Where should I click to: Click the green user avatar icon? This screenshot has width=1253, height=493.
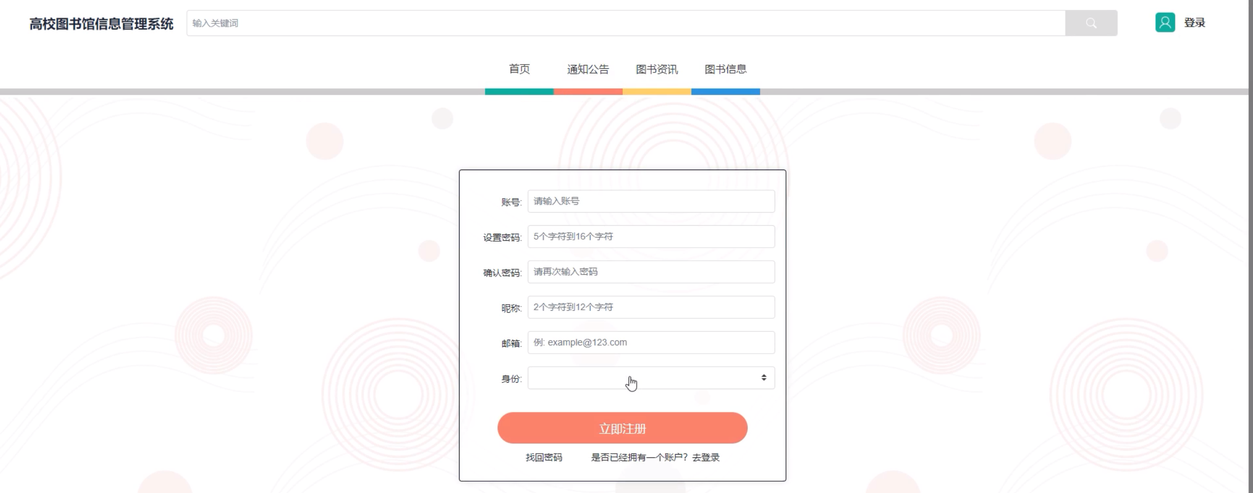pos(1165,22)
